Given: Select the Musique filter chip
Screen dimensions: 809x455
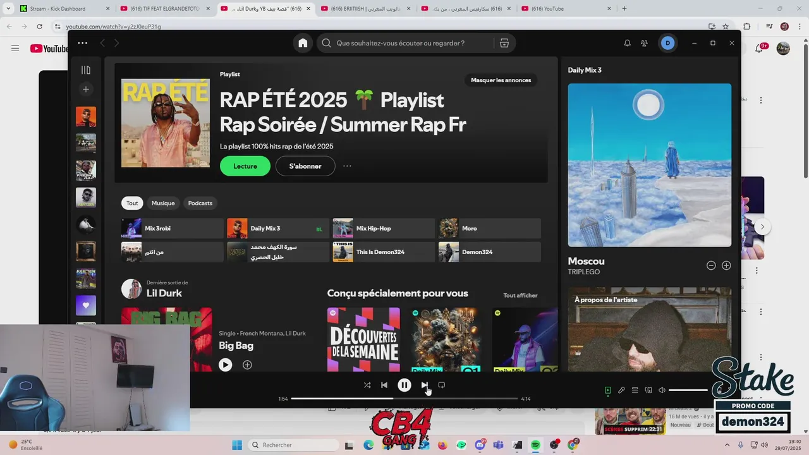Looking at the screenshot, I should tap(163, 203).
